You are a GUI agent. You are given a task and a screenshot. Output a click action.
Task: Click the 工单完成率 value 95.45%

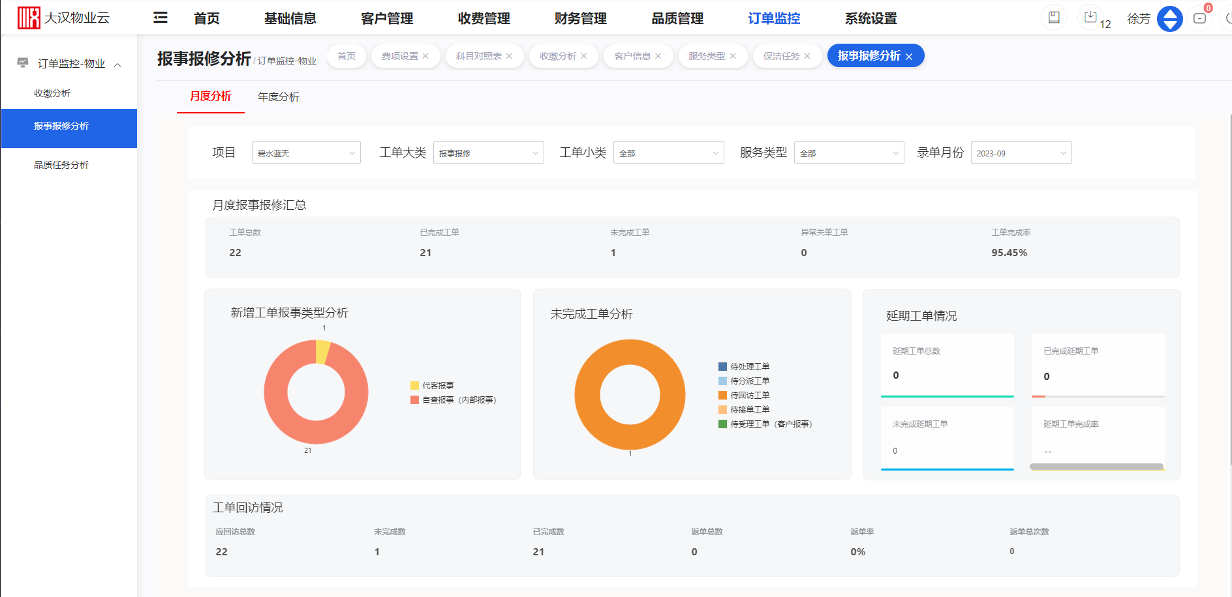tap(1009, 253)
